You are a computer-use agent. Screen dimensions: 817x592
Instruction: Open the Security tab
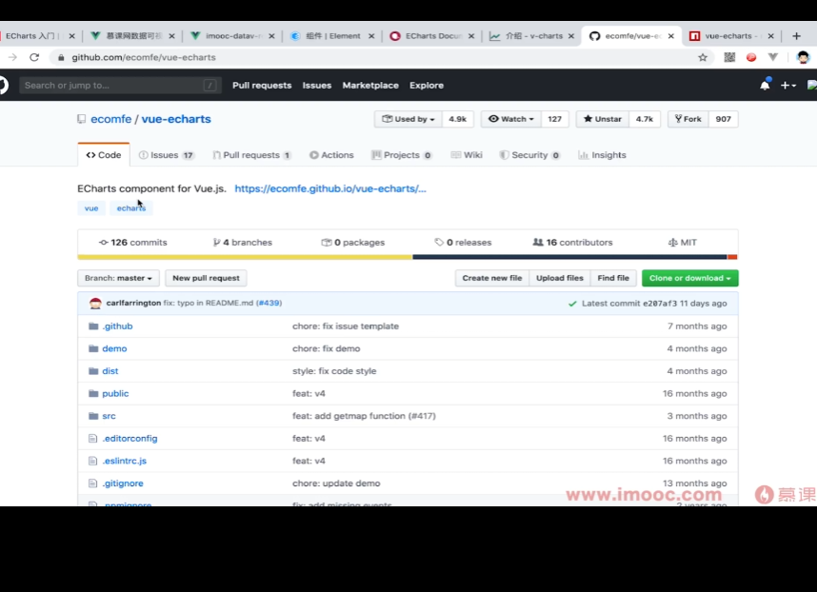(x=529, y=155)
